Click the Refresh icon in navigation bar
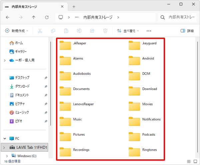This screenshot has height=165, width=200. click(47, 17)
